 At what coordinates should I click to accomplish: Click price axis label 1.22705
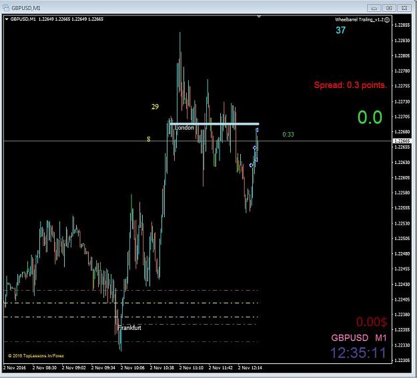(402, 117)
